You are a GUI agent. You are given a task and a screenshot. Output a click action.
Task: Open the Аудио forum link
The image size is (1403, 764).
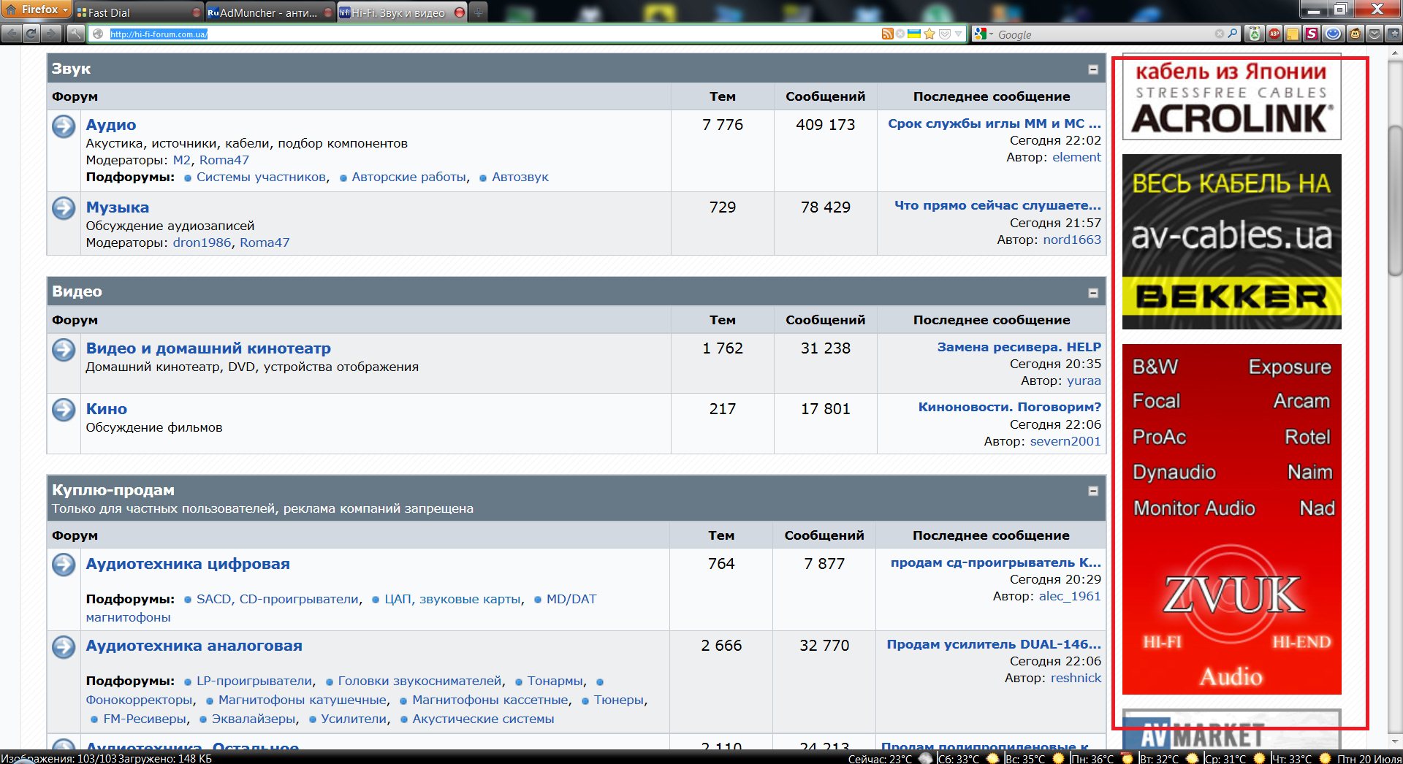click(111, 125)
